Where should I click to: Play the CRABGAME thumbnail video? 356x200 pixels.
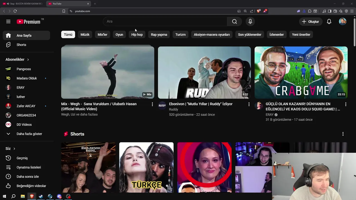301,72
